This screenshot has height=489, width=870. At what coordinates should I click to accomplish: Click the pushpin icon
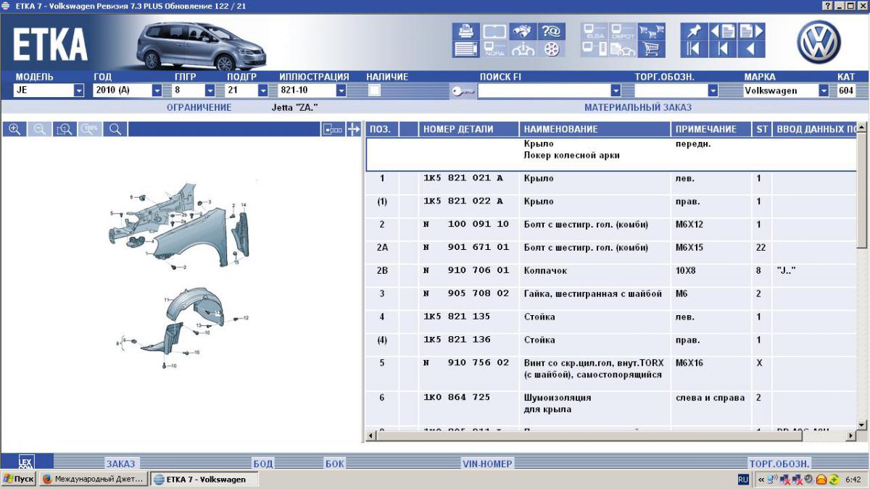tap(694, 31)
